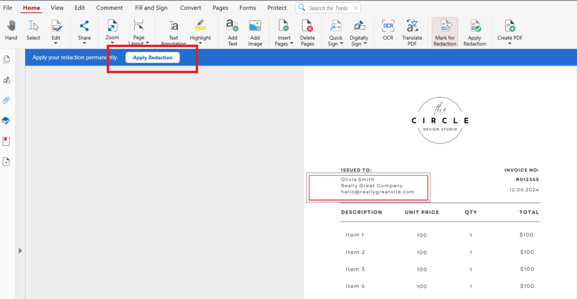
Task: Expand the Zoom dropdown arrow
Action: pos(112,43)
